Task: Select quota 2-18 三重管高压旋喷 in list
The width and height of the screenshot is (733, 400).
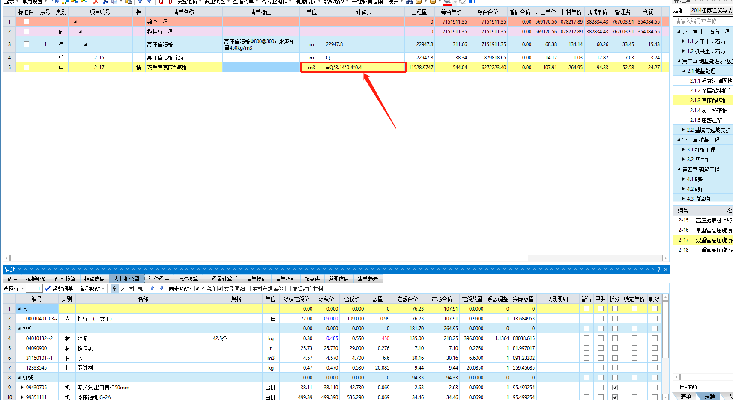Action: 703,249
